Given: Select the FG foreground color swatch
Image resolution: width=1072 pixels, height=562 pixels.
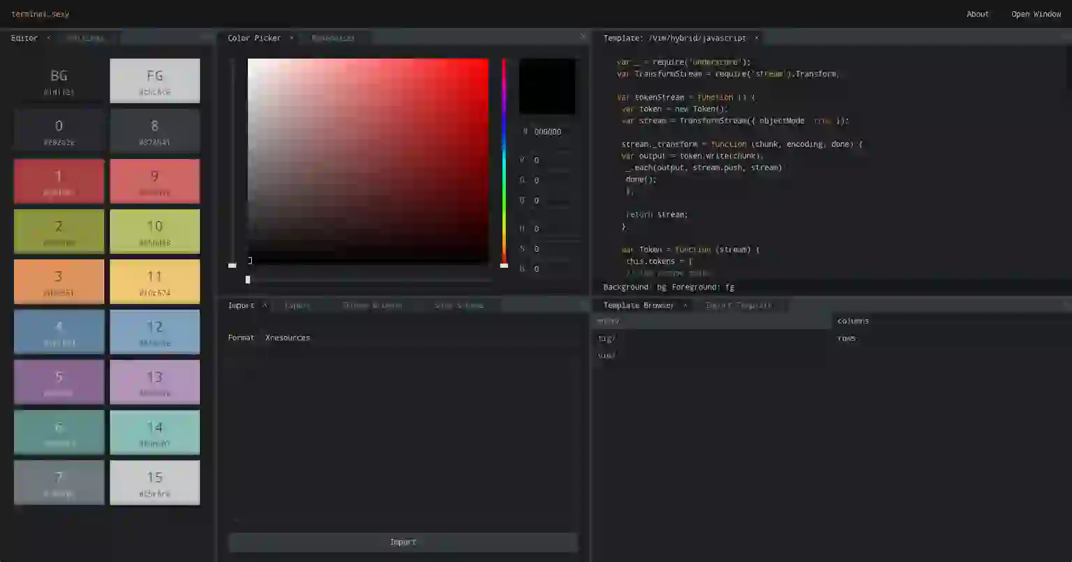Looking at the screenshot, I should point(155,81).
